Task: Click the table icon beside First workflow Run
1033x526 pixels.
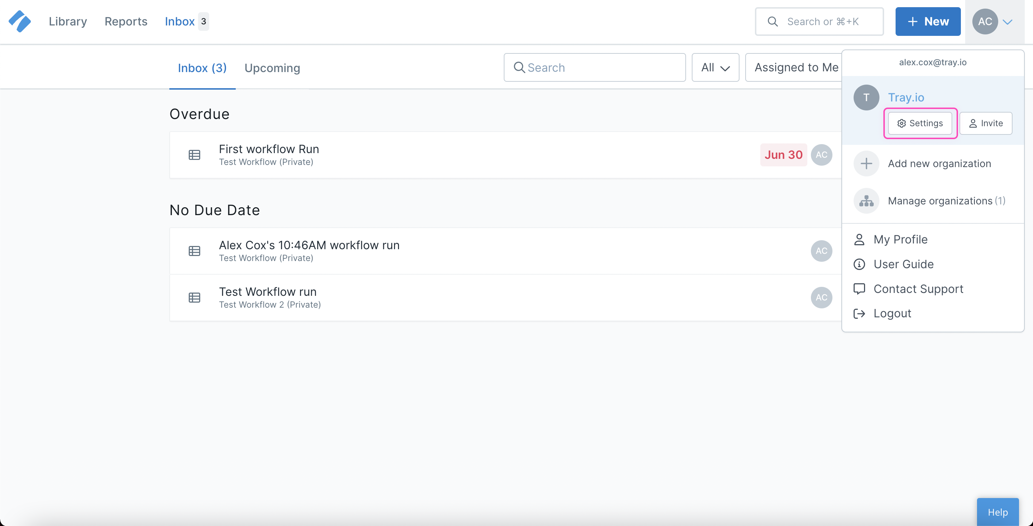Action: click(x=194, y=155)
